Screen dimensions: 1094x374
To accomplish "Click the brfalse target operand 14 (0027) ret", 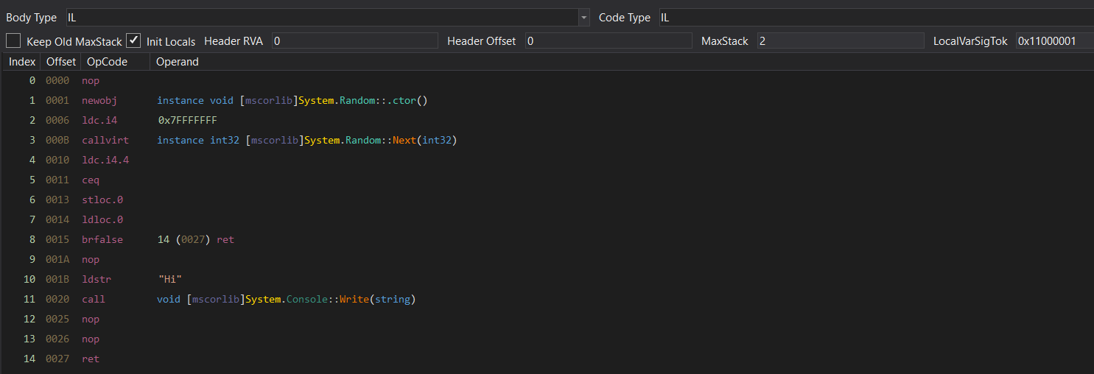I will [196, 239].
